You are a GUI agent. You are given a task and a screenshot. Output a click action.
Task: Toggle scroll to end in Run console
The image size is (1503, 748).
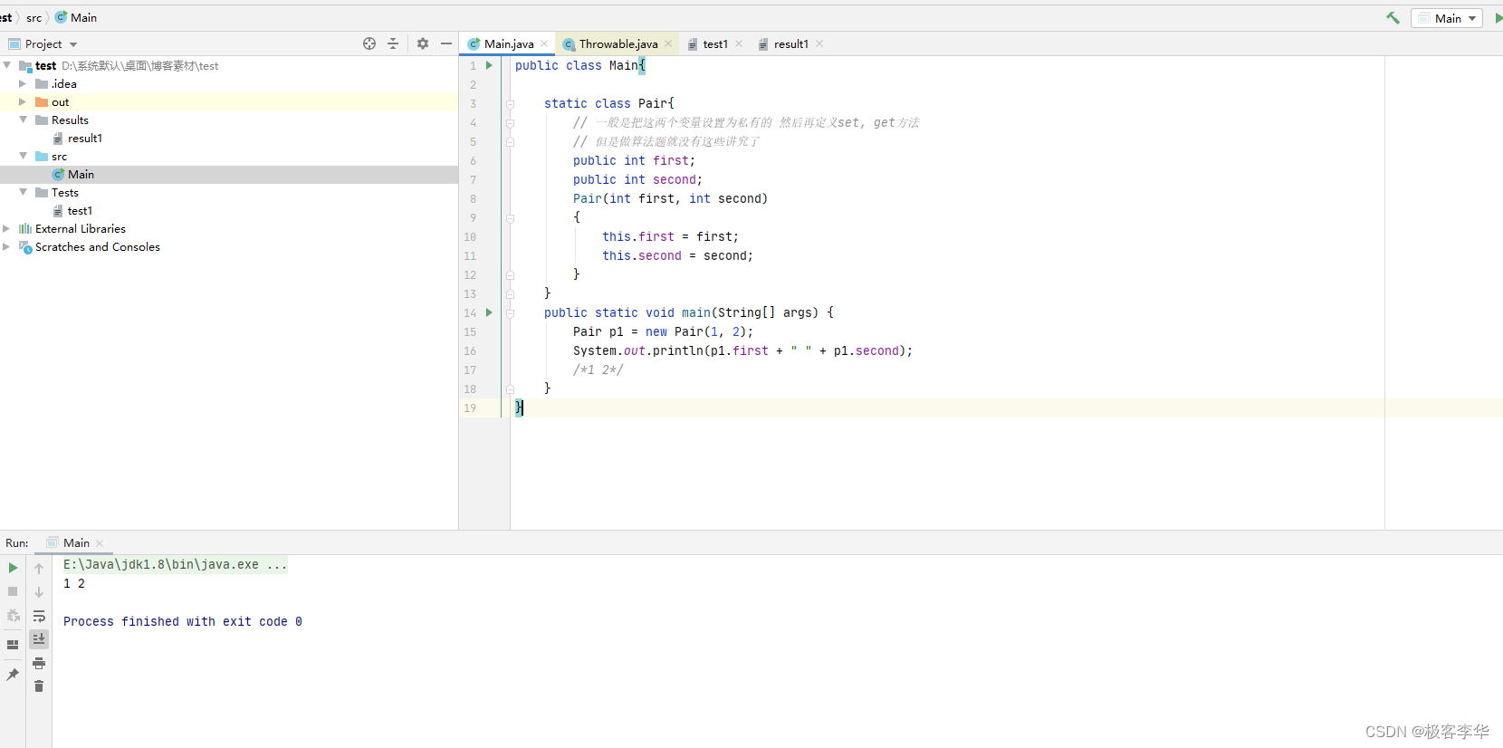(39, 638)
